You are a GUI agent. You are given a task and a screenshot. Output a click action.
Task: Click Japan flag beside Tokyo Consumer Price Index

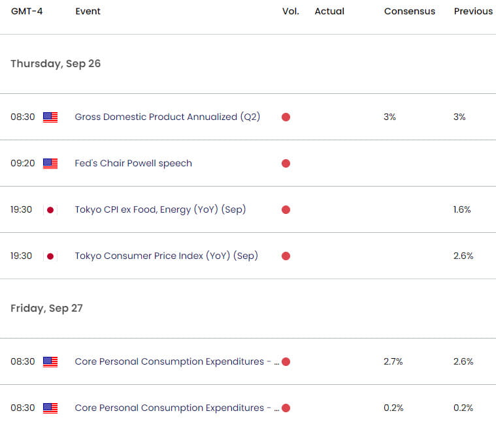pyautogui.click(x=50, y=256)
